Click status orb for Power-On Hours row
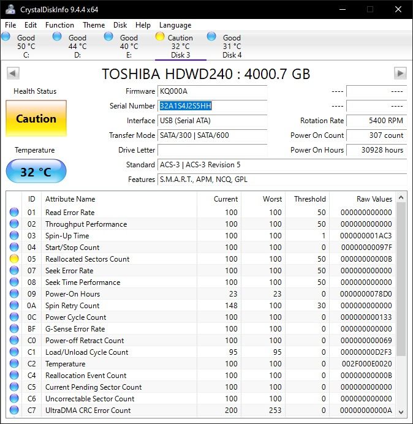Screen dimensions: 413x424 [14, 293]
